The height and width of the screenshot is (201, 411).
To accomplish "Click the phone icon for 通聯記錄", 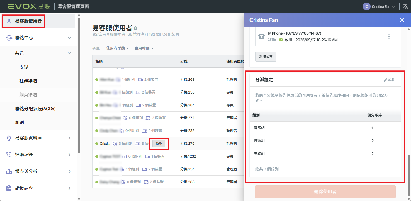I will [9, 155].
